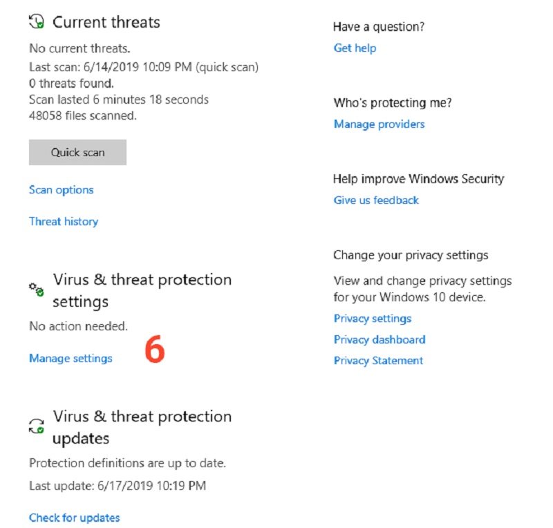
Task: Open Manage providers
Action: pos(379,124)
